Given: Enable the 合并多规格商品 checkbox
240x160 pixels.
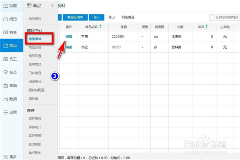Looking at the screenshot, I should 213,18.
